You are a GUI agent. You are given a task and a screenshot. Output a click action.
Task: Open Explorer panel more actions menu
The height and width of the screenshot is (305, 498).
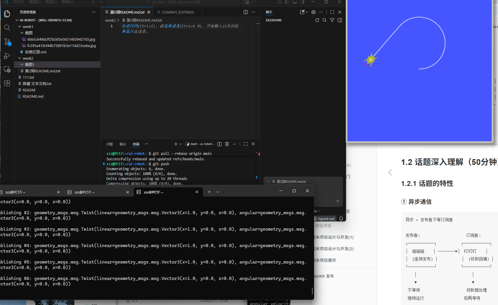(94, 12)
